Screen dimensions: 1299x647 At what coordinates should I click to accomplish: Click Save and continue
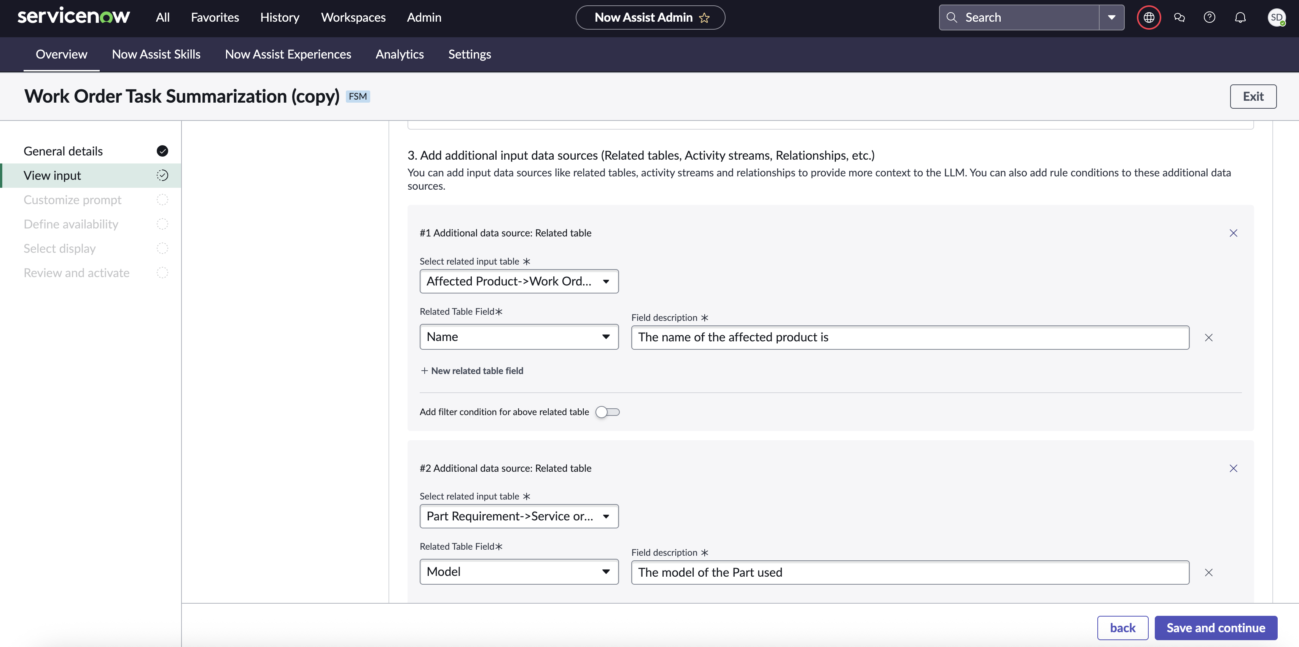click(1215, 628)
